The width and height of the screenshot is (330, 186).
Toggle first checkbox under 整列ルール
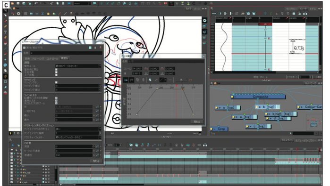pyautogui.click(x=56, y=70)
